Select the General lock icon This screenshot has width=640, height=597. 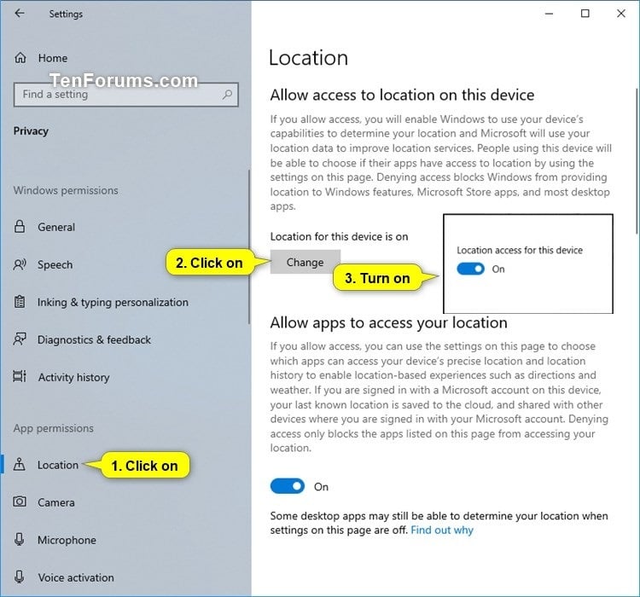click(x=20, y=227)
